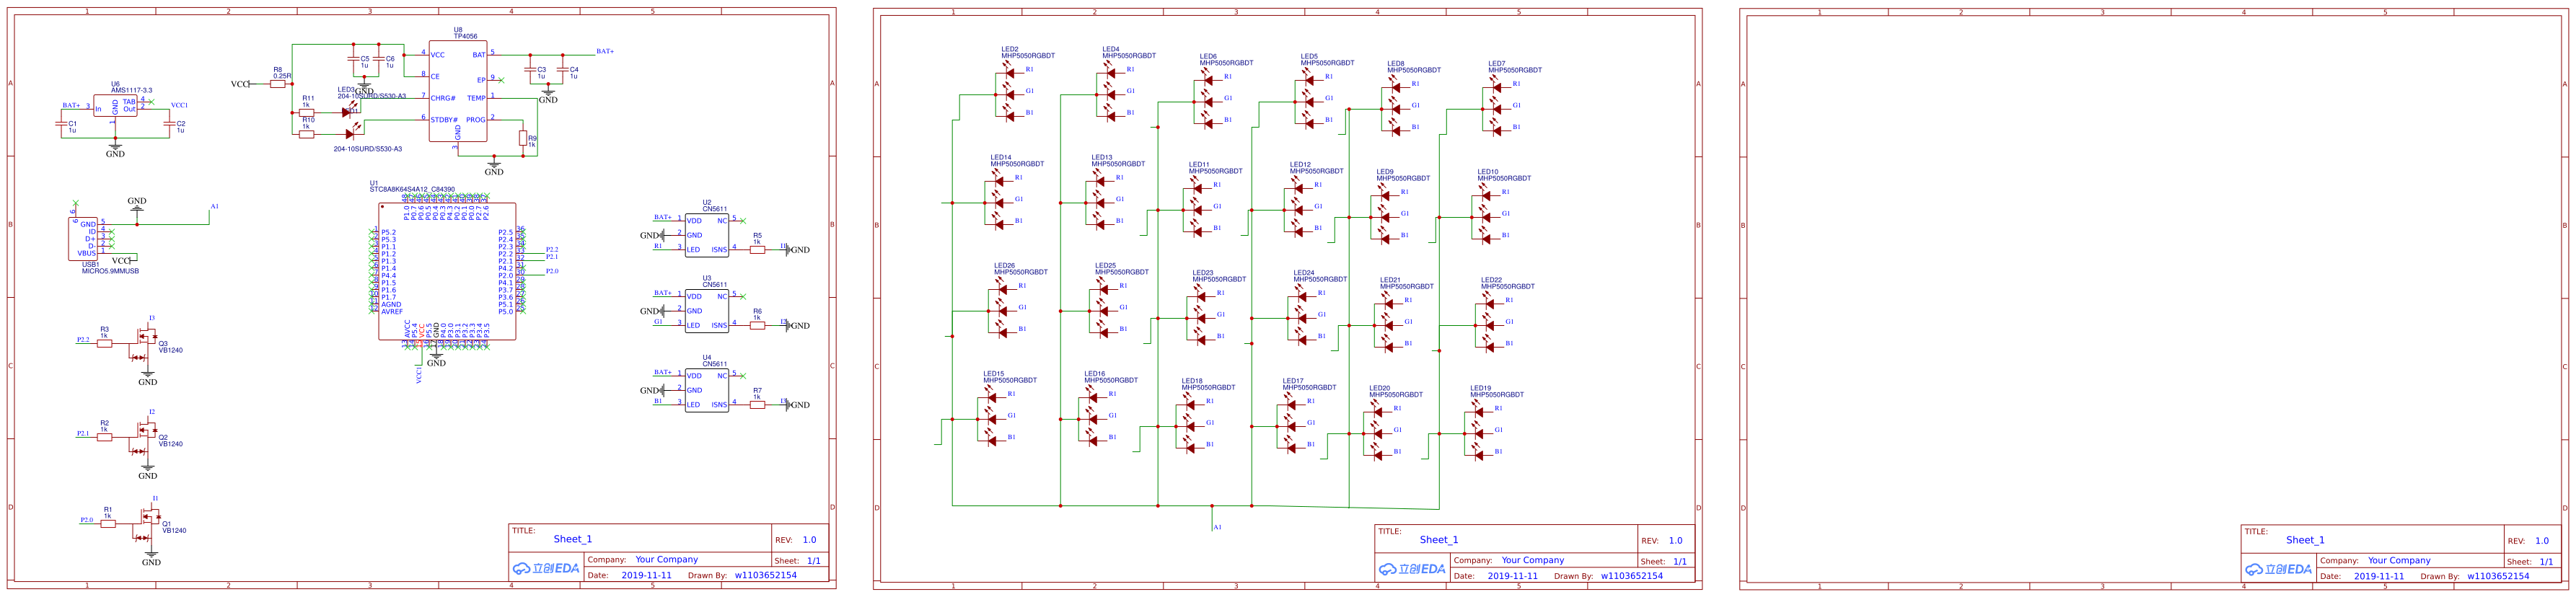Select the U2 CN5611 chip symbol

pyautogui.click(x=706, y=235)
